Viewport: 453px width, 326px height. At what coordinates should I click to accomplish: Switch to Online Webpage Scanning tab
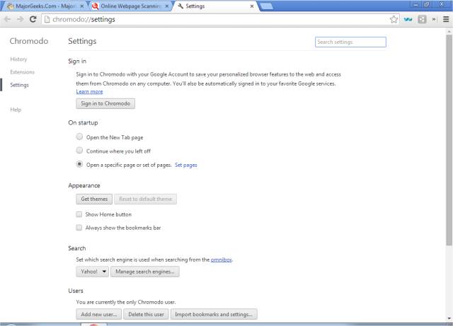[130, 6]
